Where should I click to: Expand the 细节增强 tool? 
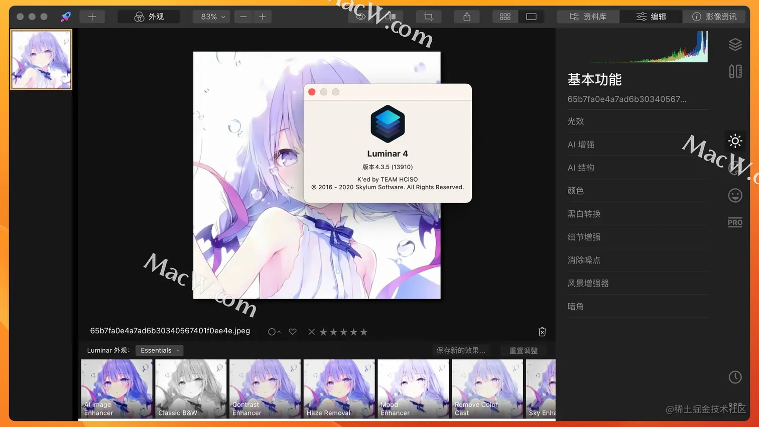pyautogui.click(x=638, y=237)
